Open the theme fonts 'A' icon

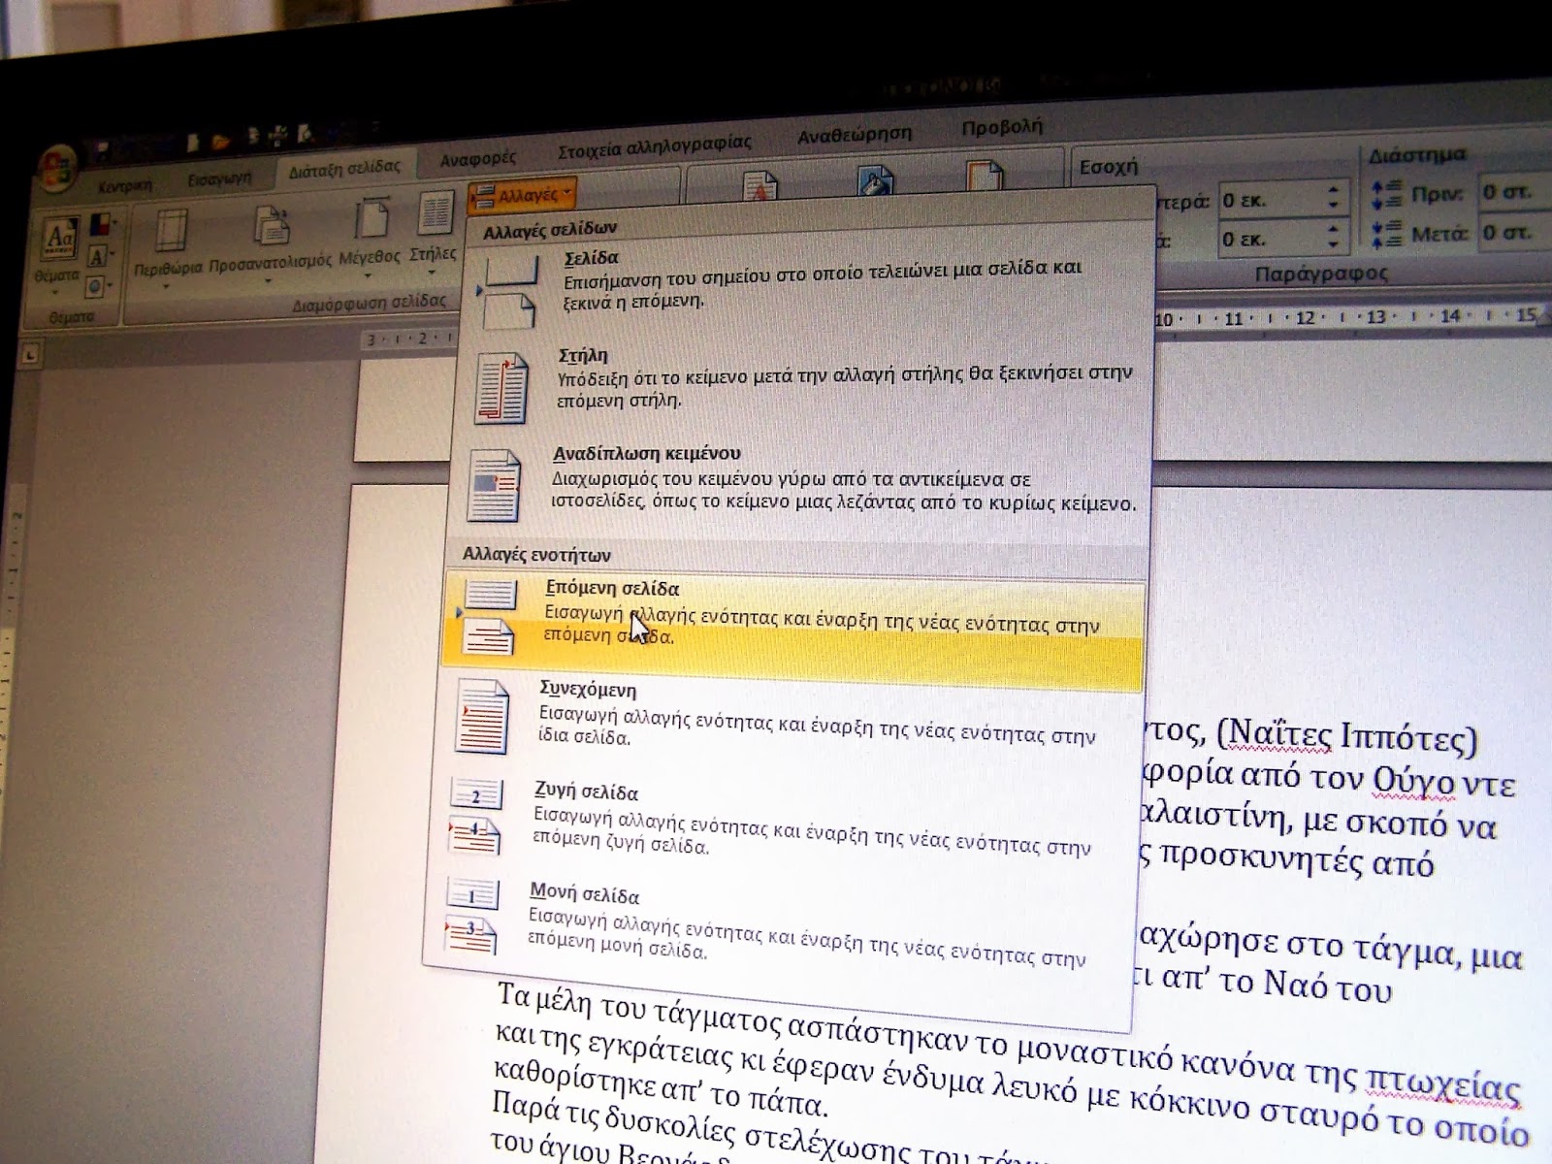97,257
